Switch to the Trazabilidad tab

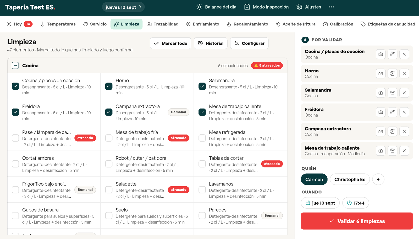pos(163,24)
